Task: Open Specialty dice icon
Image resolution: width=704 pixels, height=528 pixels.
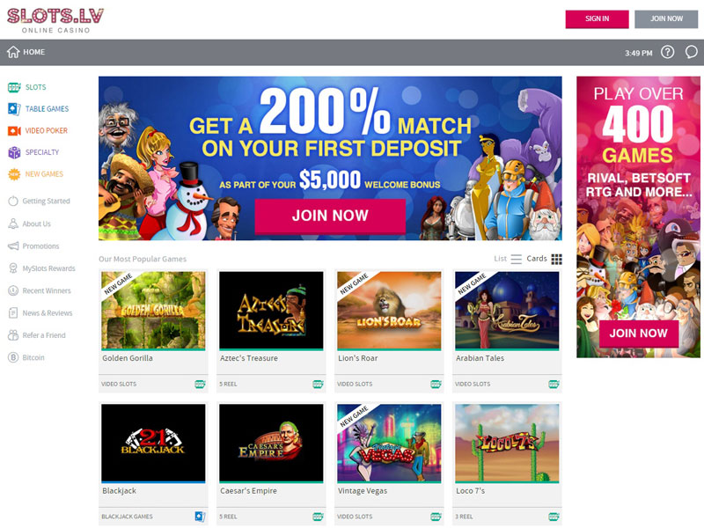Action: [x=14, y=152]
